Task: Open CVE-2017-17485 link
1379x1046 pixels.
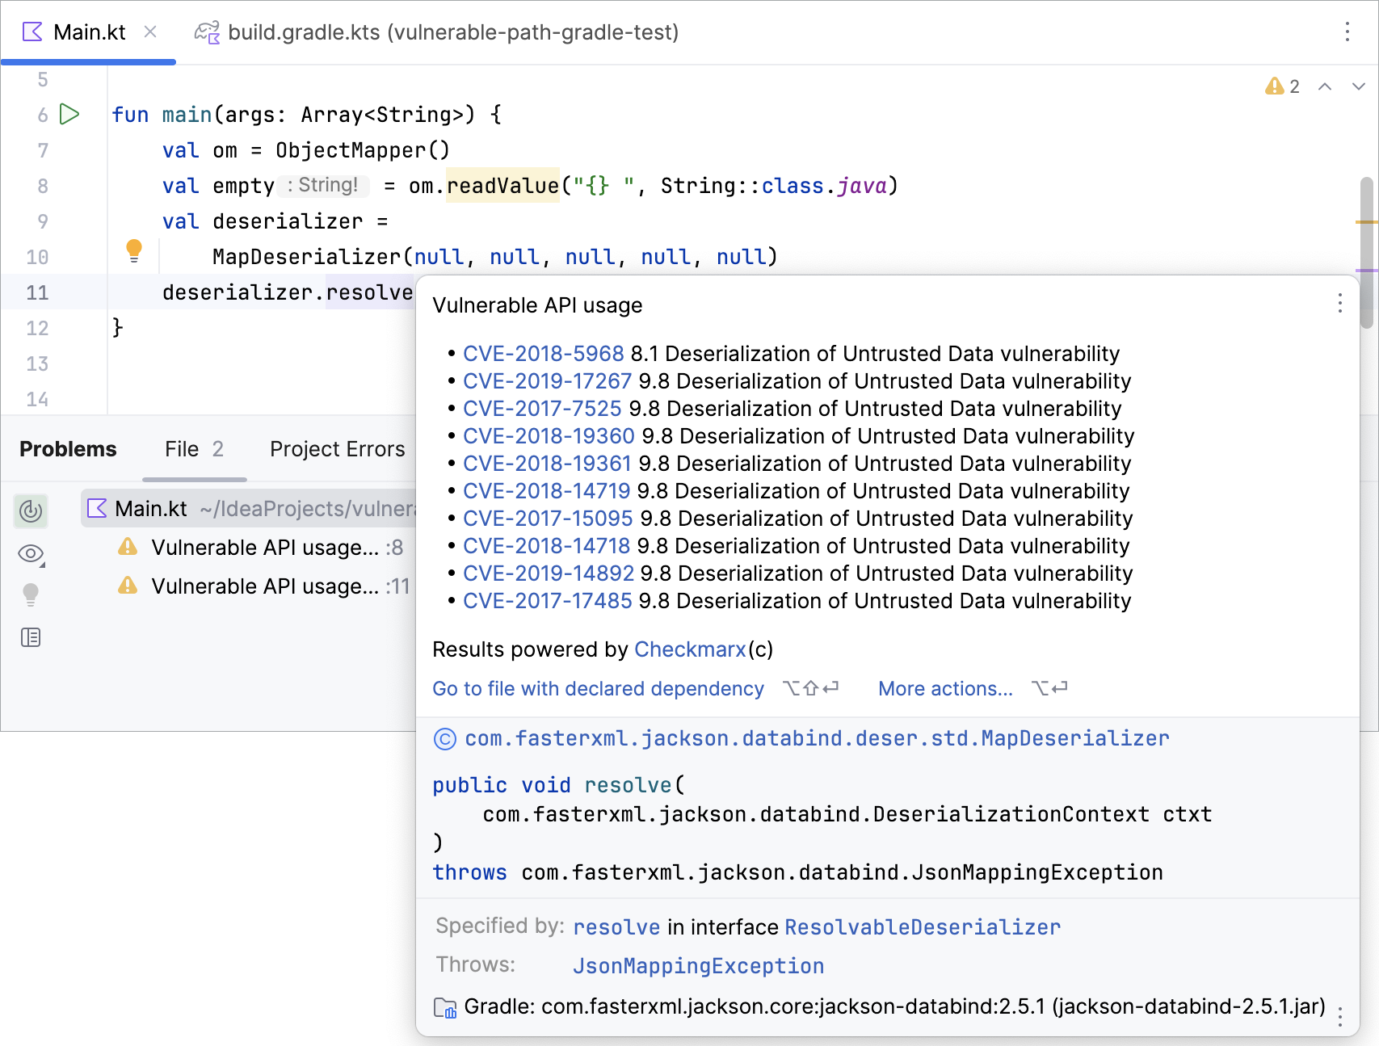Action: tap(548, 601)
